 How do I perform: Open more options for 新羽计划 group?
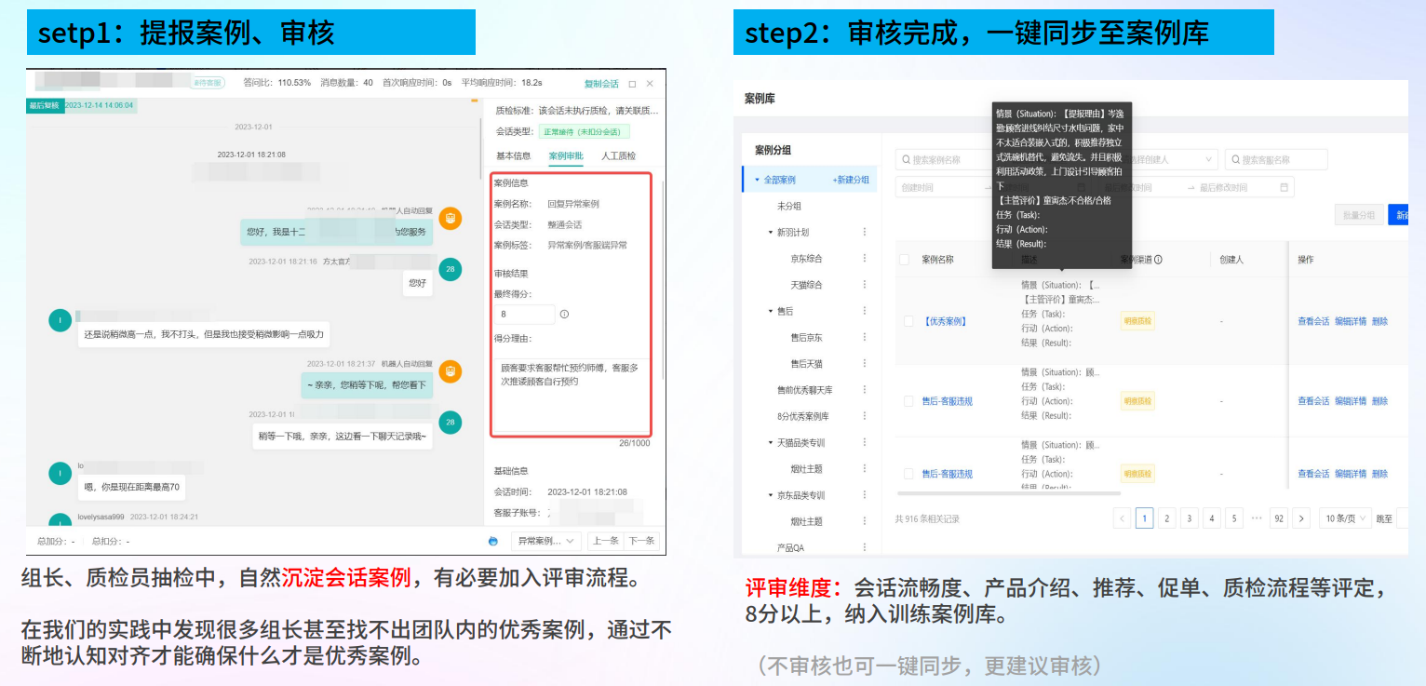pyautogui.click(x=864, y=232)
